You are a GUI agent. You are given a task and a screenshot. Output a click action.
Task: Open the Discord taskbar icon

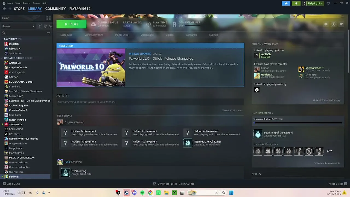pos(134,193)
